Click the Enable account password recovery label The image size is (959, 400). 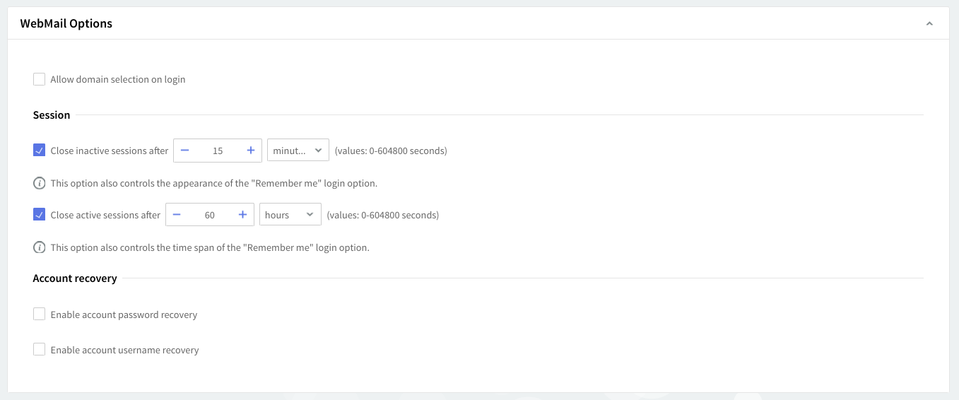click(x=124, y=314)
